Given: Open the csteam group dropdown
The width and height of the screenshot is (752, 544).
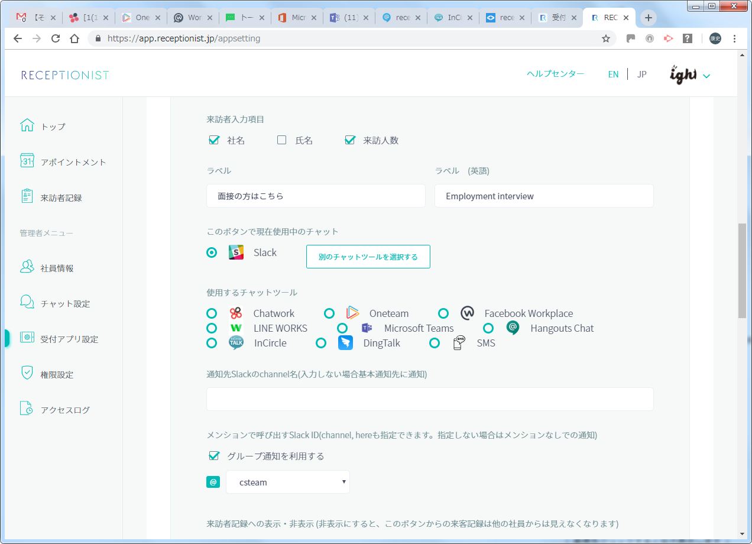Looking at the screenshot, I should coord(288,482).
